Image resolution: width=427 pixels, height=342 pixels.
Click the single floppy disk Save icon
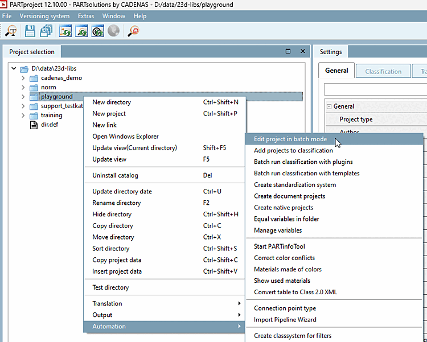point(30,31)
